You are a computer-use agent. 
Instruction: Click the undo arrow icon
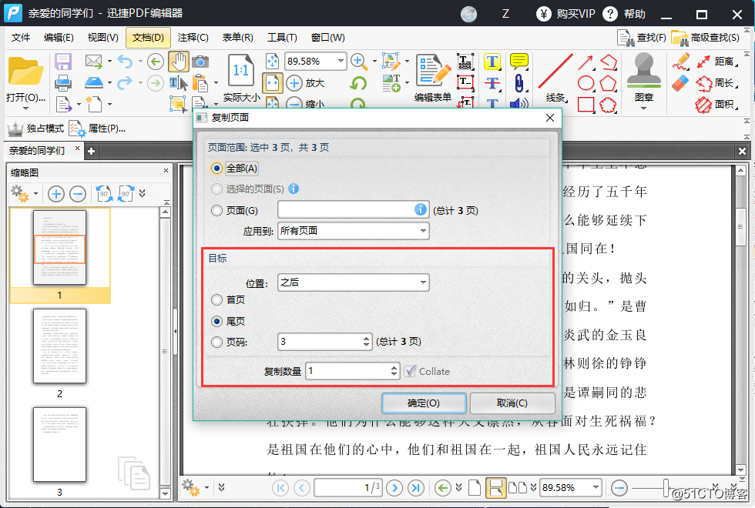point(125,62)
